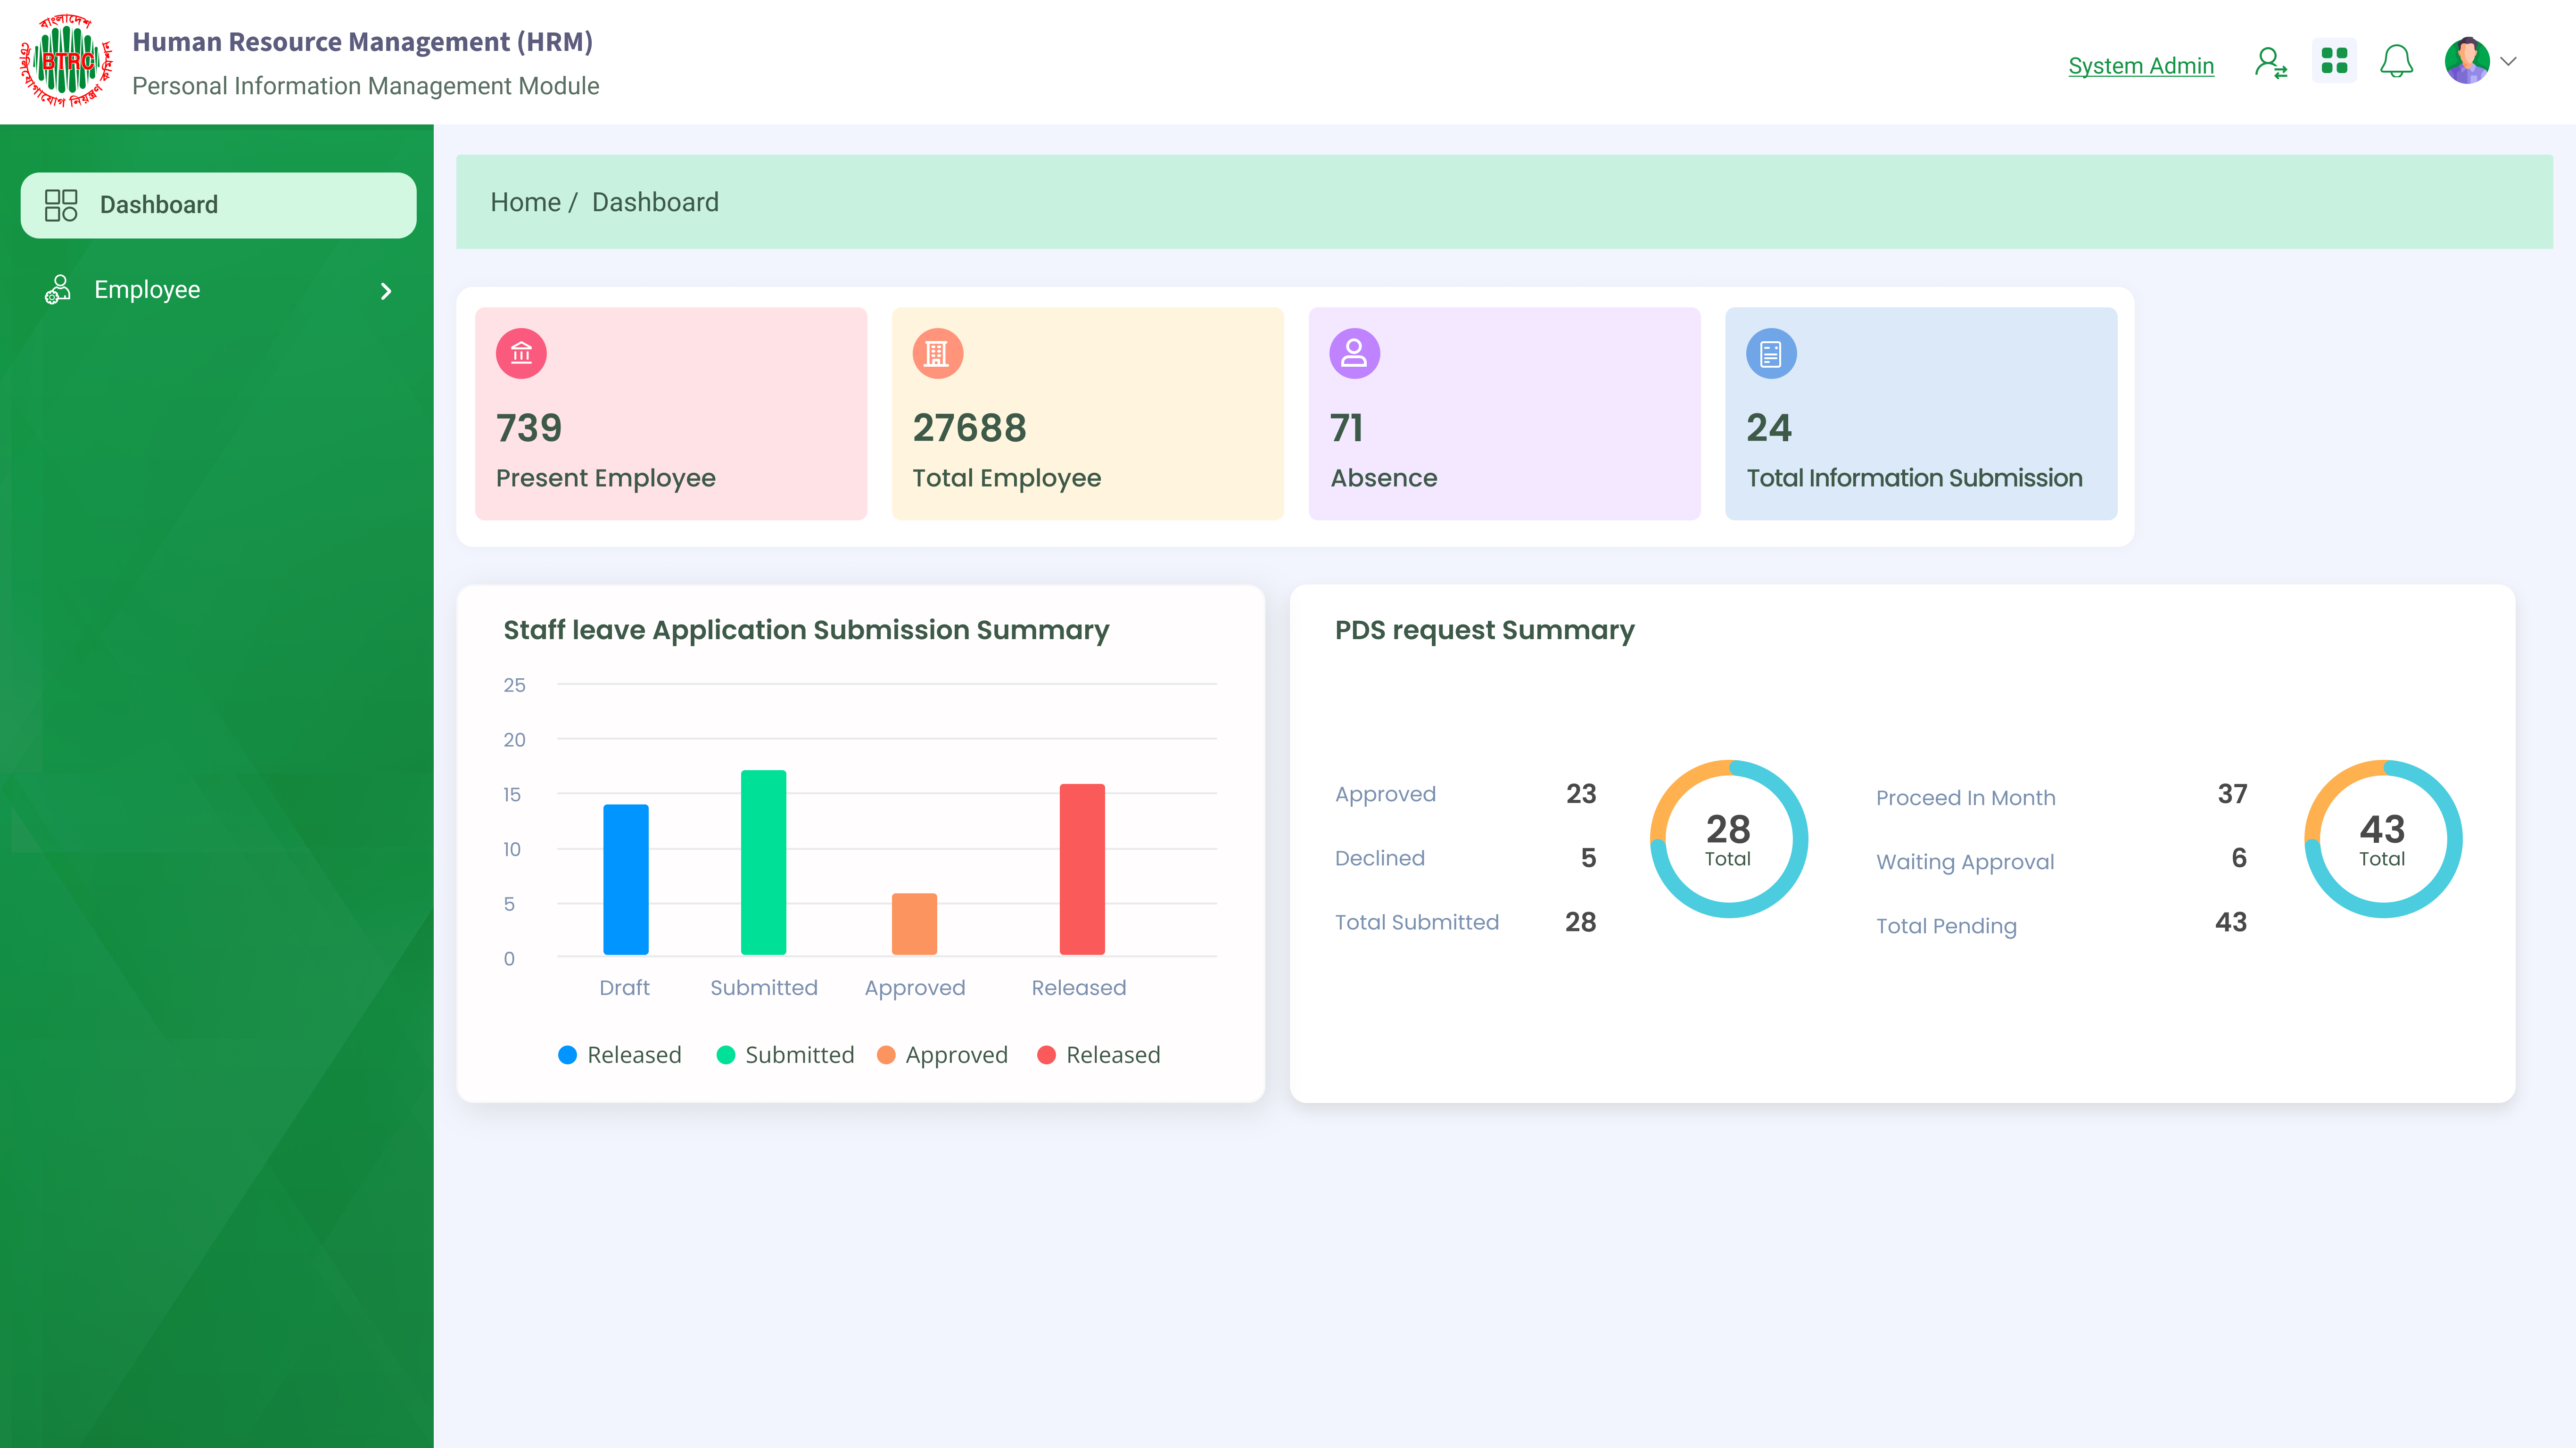The height and width of the screenshot is (1448, 2576).
Task: Click the green Submitted bar
Action: (x=763, y=862)
